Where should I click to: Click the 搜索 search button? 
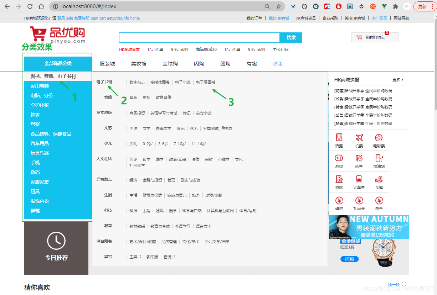click(291, 37)
